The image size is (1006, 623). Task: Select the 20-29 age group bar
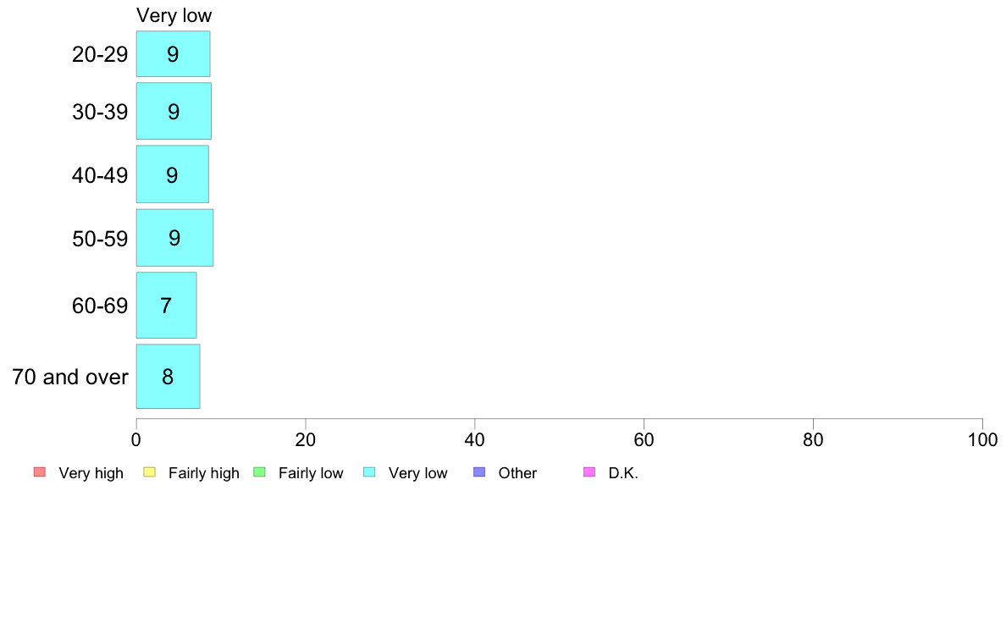point(174,54)
